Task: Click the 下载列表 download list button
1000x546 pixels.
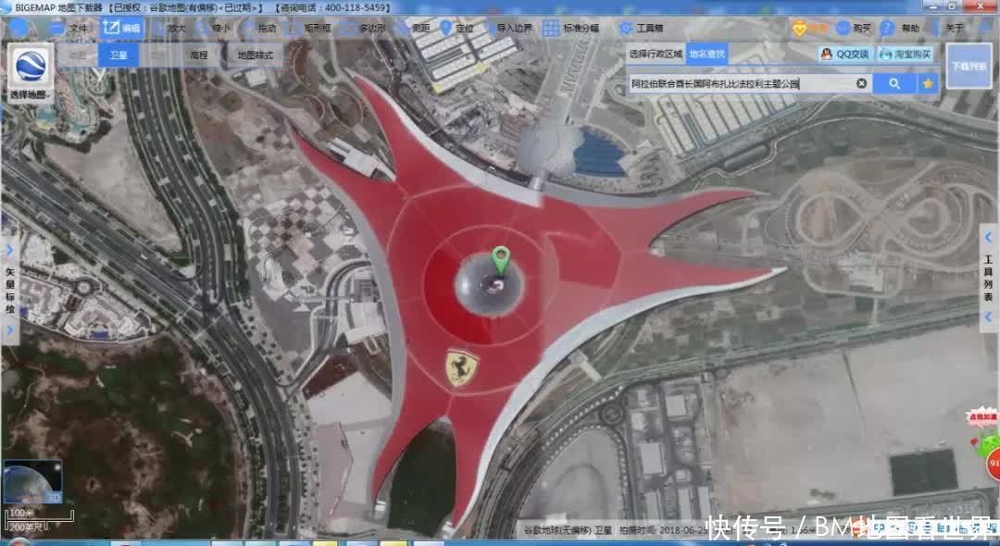Action: pyautogui.click(x=969, y=67)
